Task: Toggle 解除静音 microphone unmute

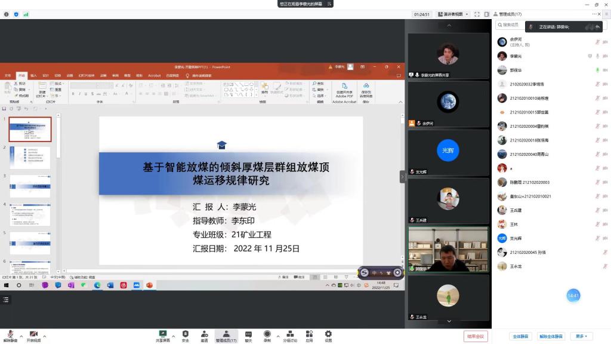Action: click(10, 336)
